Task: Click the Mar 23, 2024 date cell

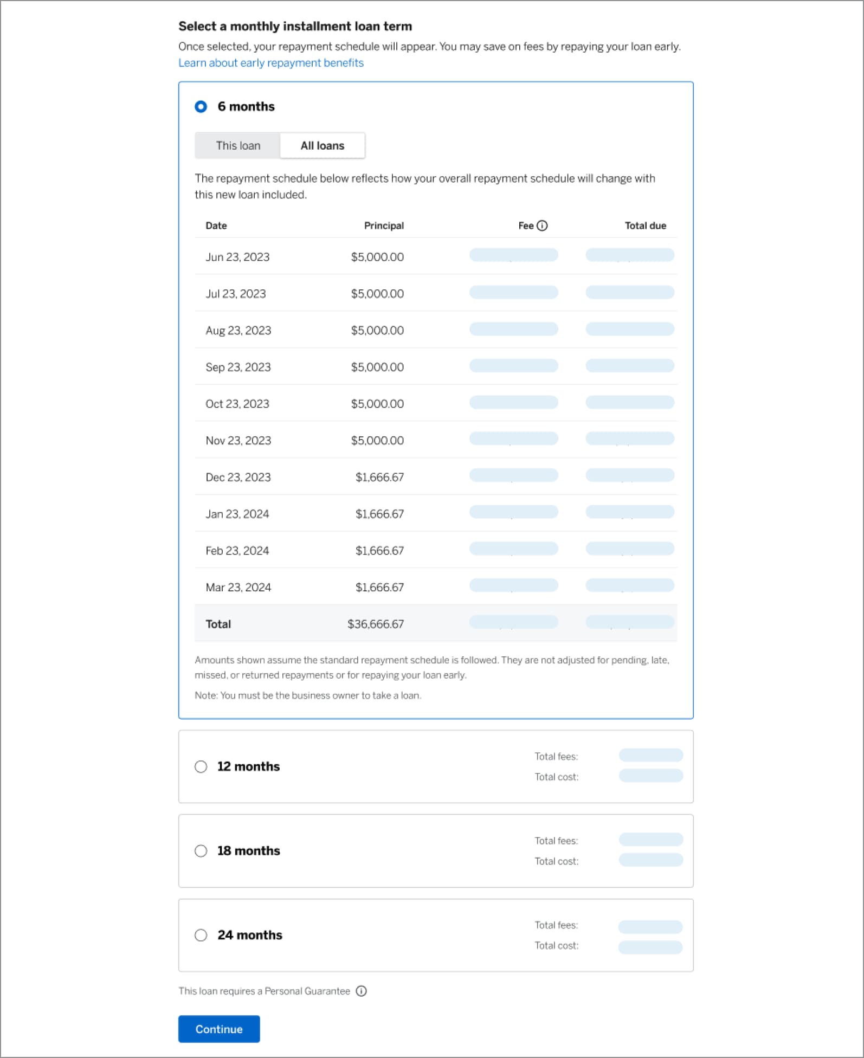Action: click(x=238, y=587)
